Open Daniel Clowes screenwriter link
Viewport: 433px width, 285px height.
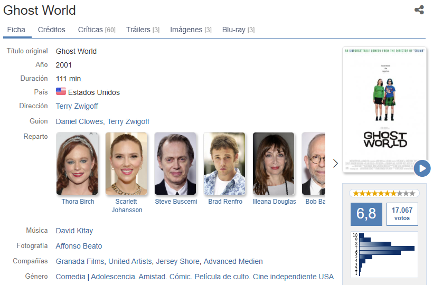(x=79, y=121)
